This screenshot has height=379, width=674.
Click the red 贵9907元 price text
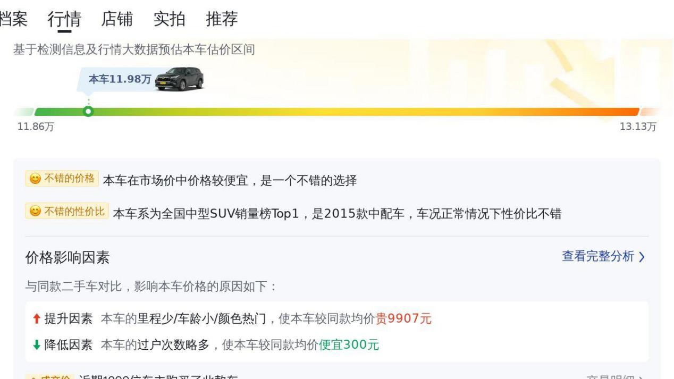pyautogui.click(x=403, y=319)
